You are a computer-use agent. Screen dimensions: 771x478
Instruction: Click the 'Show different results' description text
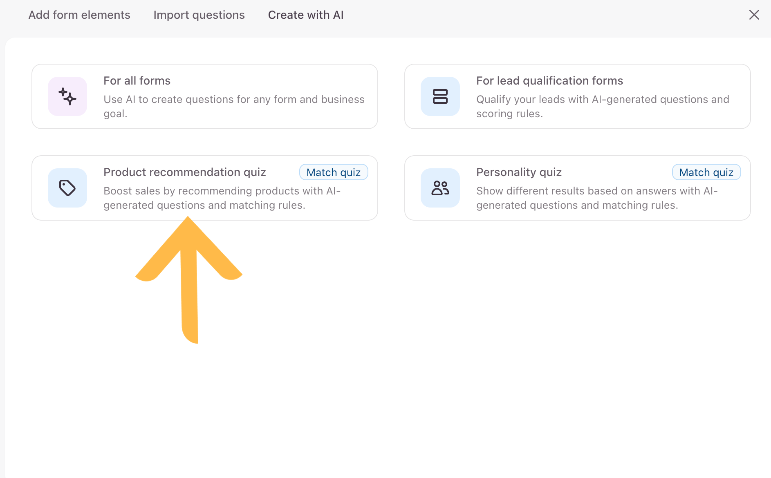597,198
